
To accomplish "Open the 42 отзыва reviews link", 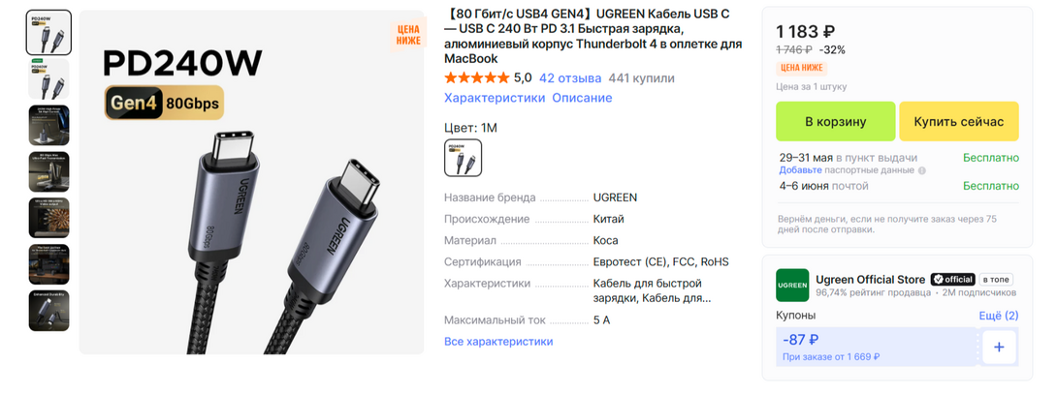I will (x=570, y=78).
